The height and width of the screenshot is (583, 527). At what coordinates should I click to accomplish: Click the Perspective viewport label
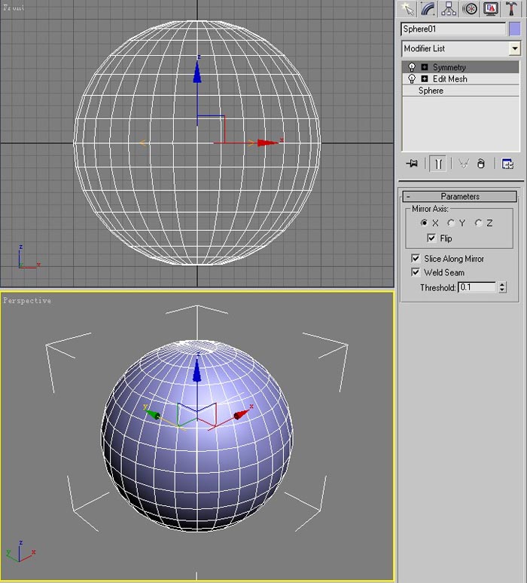point(27,300)
